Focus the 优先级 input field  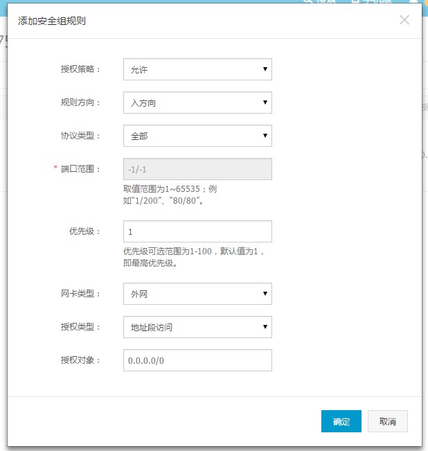tap(197, 231)
